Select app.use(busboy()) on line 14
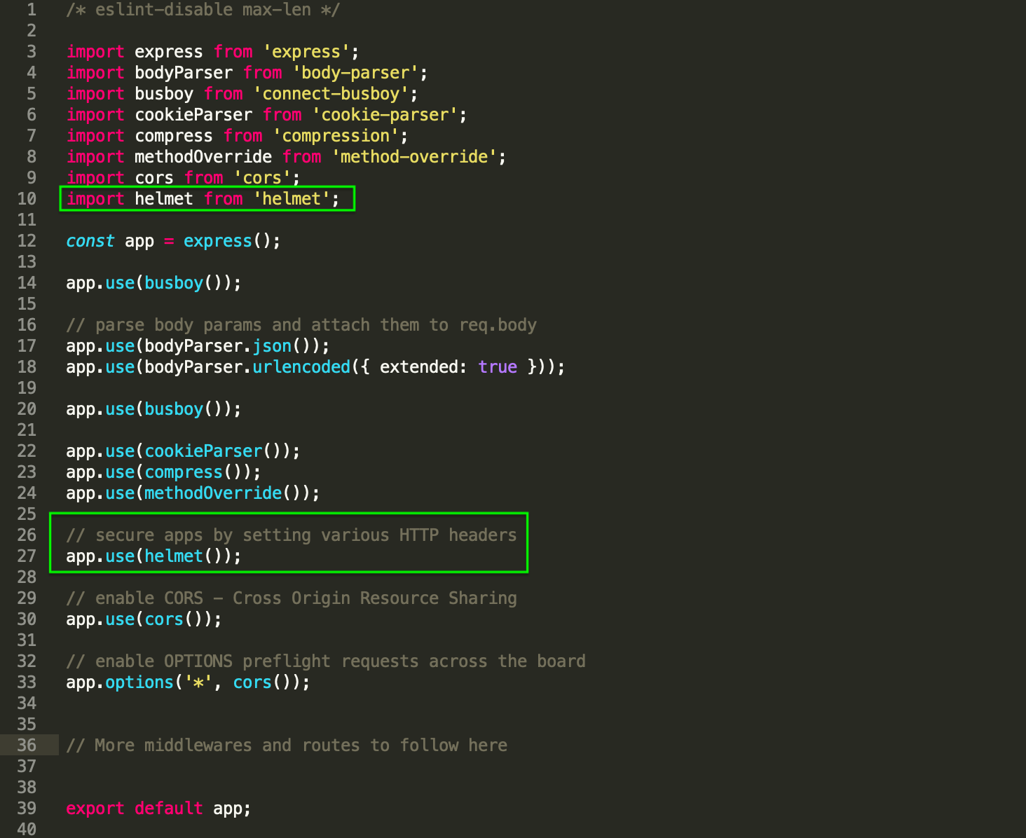 [153, 282]
